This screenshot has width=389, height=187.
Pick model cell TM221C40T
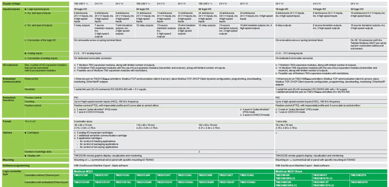click(226, 175)
